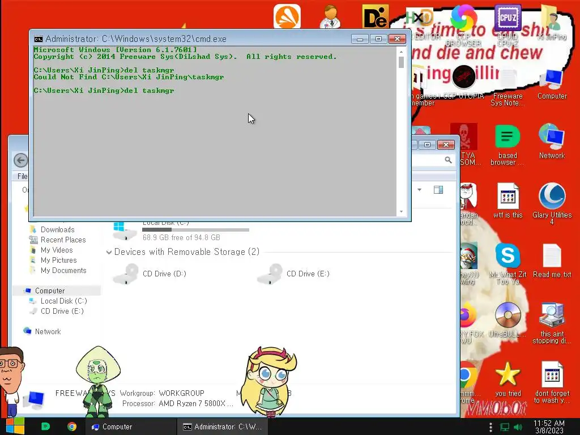Viewport: 580px width, 435px height.
Task: Click the Windows Start button
Action: pyautogui.click(x=15, y=426)
